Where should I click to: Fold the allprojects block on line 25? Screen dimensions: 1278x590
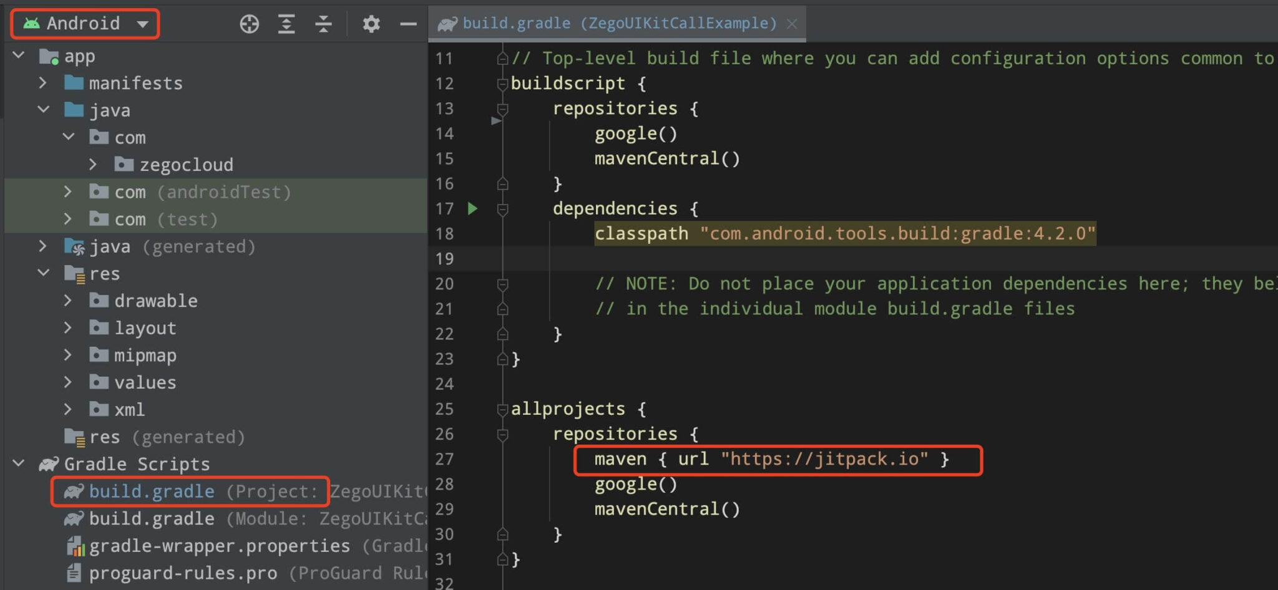click(x=502, y=409)
